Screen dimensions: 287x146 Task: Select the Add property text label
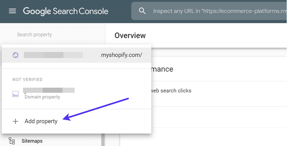click(x=41, y=121)
